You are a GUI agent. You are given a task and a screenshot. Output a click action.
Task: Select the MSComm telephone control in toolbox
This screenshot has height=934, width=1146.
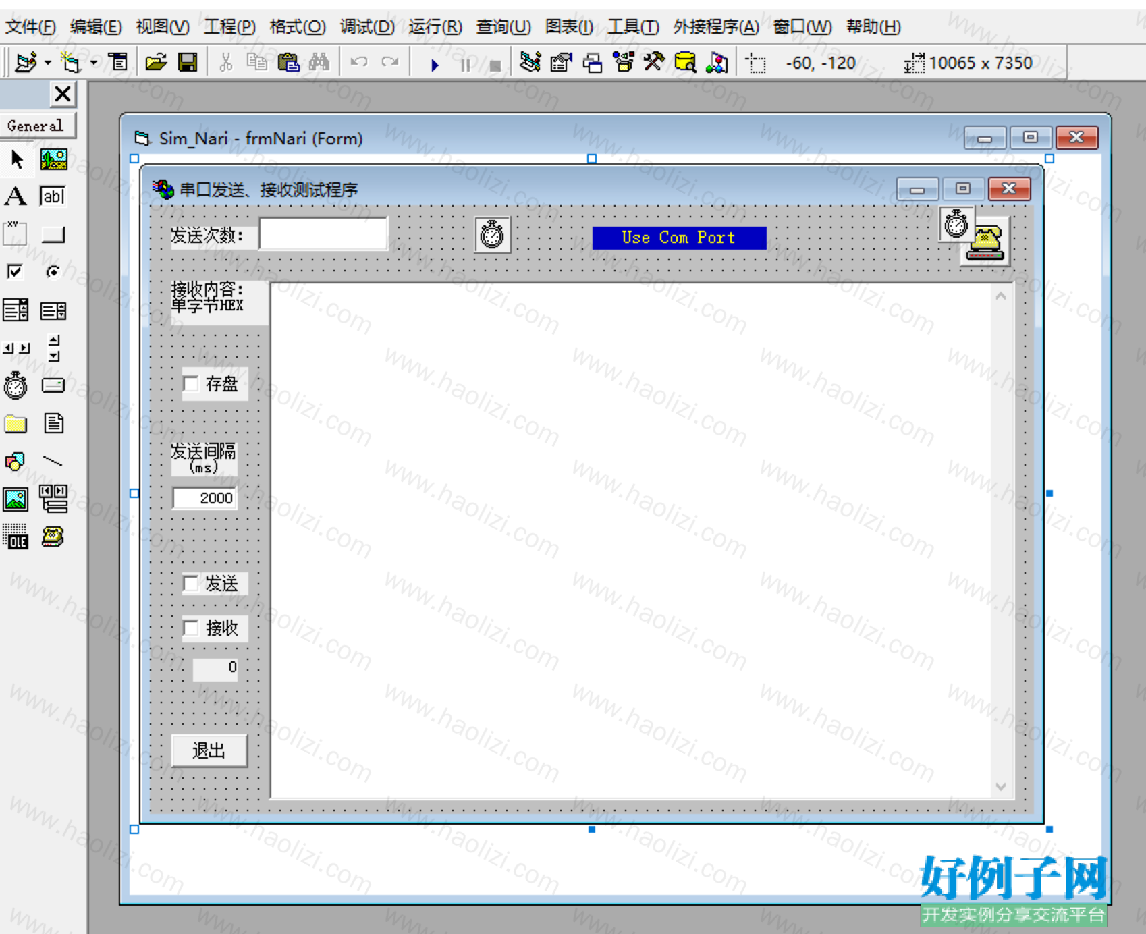[x=53, y=537]
